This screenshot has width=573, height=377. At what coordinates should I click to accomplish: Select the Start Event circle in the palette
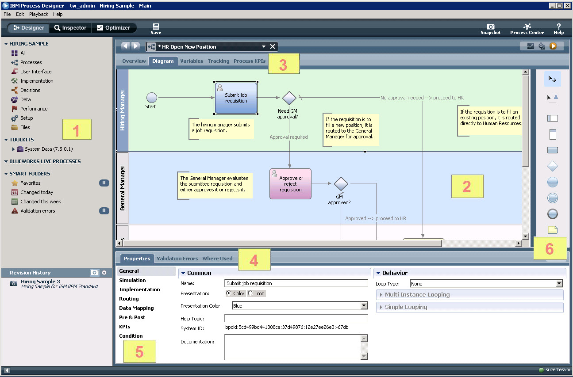tap(552, 182)
